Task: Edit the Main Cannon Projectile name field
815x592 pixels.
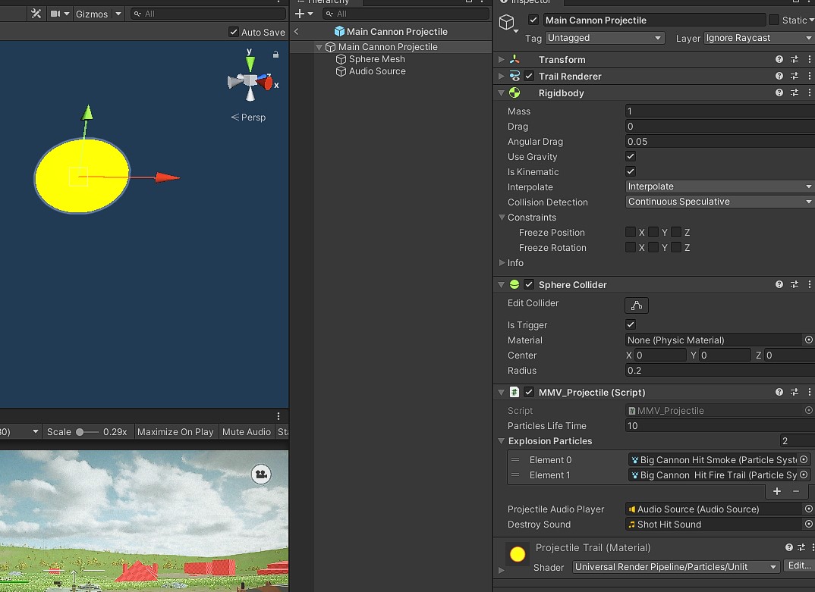Action: click(654, 20)
